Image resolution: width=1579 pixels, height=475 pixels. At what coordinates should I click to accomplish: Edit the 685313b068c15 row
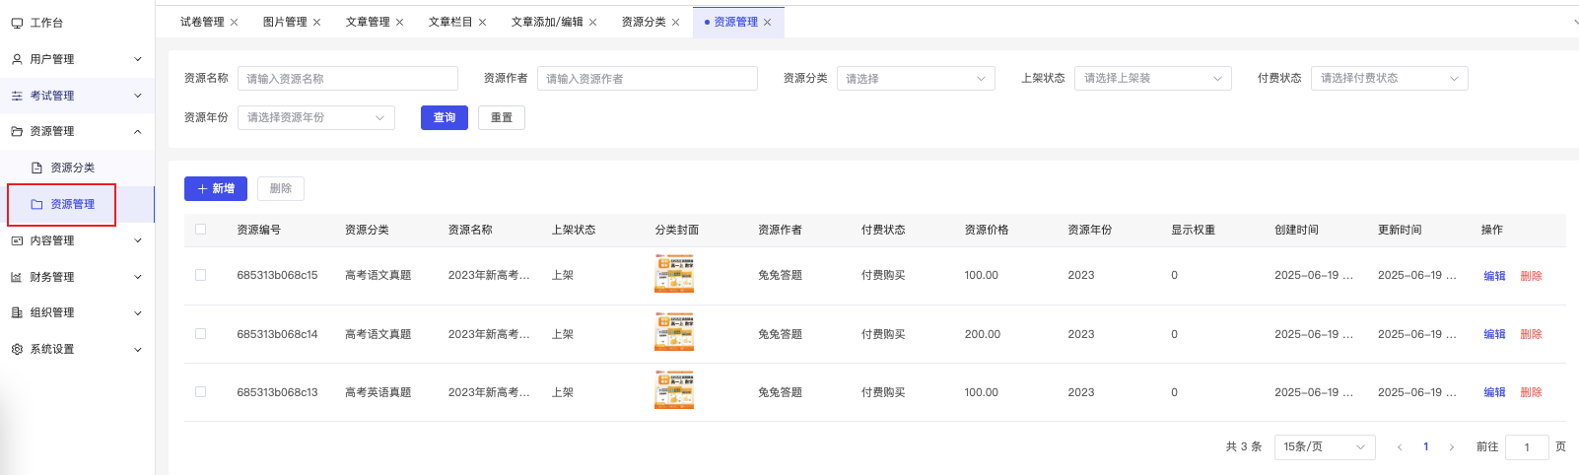coord(1494,276)
